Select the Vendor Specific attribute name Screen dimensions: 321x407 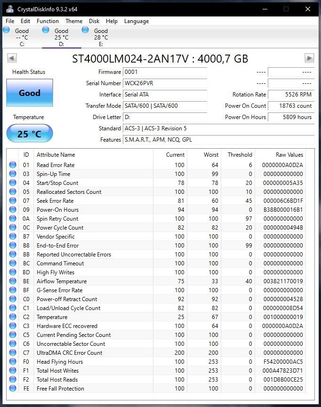(56, 237)
